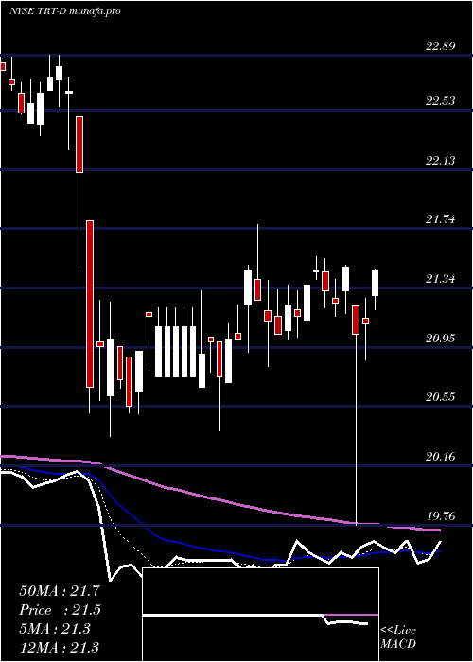
Task: Select the 20.95 price level label
Action: pyautogui.click(x=441, y=338)
